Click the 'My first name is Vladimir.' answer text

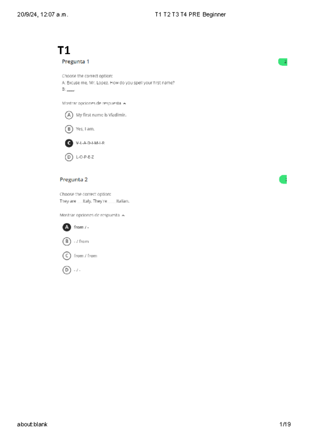(101, 115)
